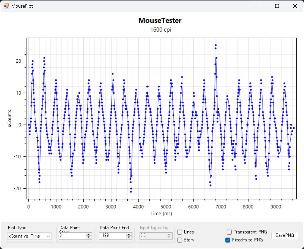This screenshot has height=249, width=304.
Task: Click the Time (ms) axis label
Action: [161, 214]
